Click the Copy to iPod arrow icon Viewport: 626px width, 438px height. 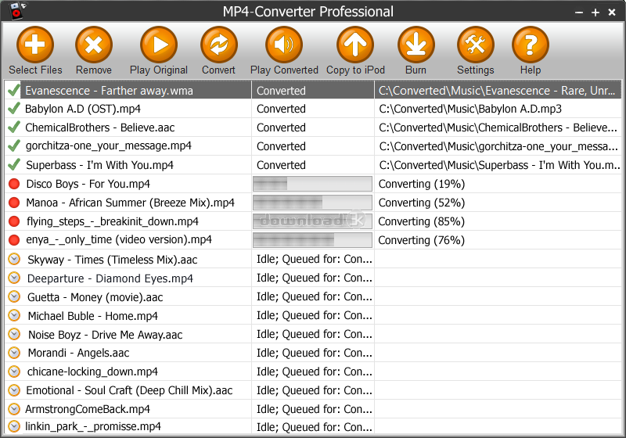click(x=355, y=45)
